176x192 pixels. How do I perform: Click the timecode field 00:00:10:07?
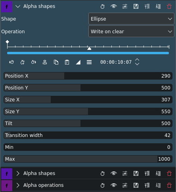click(116, 62)
